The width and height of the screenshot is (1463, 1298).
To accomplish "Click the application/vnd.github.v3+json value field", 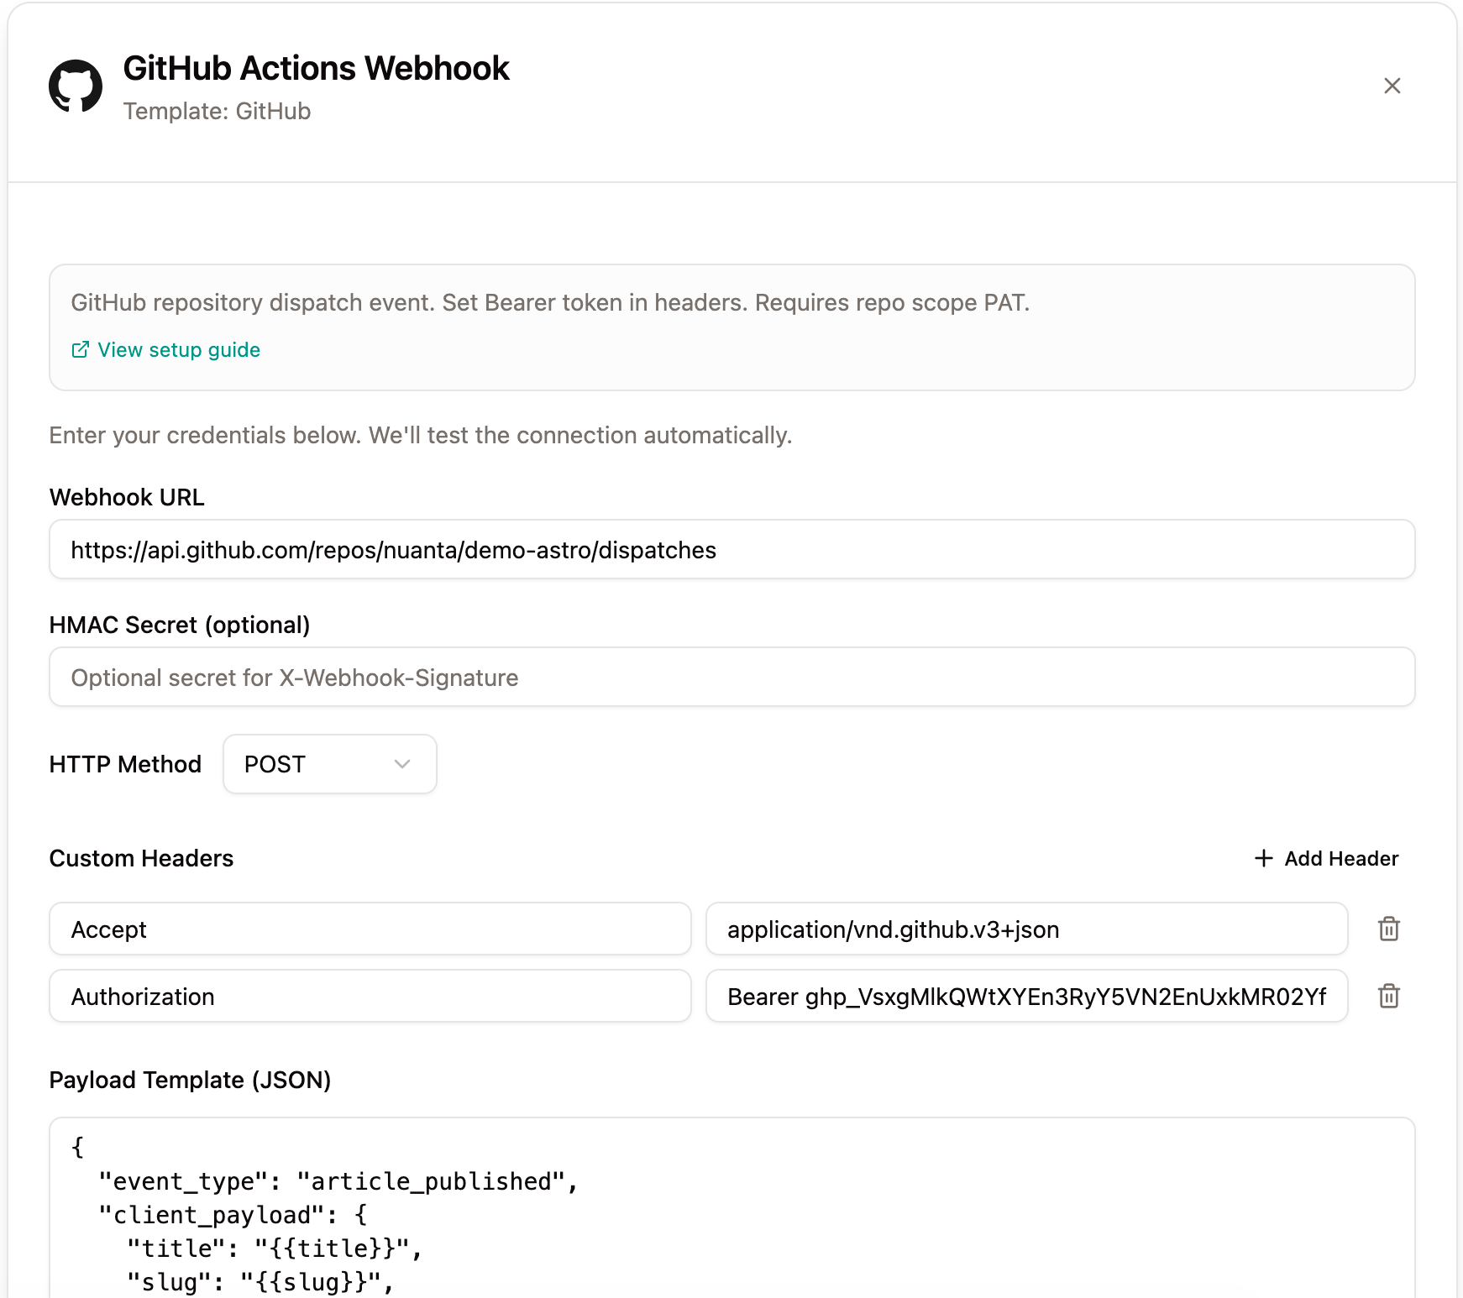I will [1026, 929].
